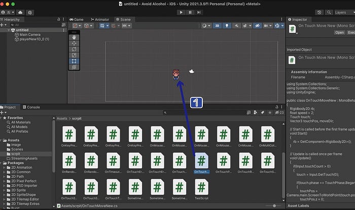Select the TestScript file thumbnail

click(x=201, y=189)
